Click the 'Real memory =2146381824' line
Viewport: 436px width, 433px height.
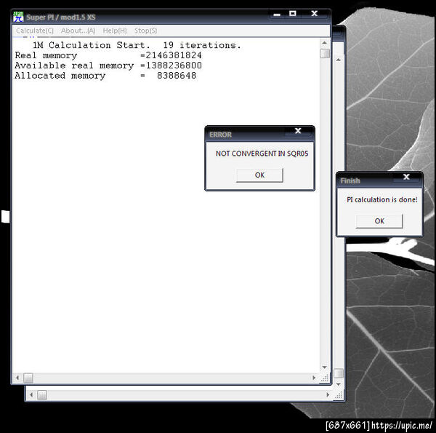point(108,55)
